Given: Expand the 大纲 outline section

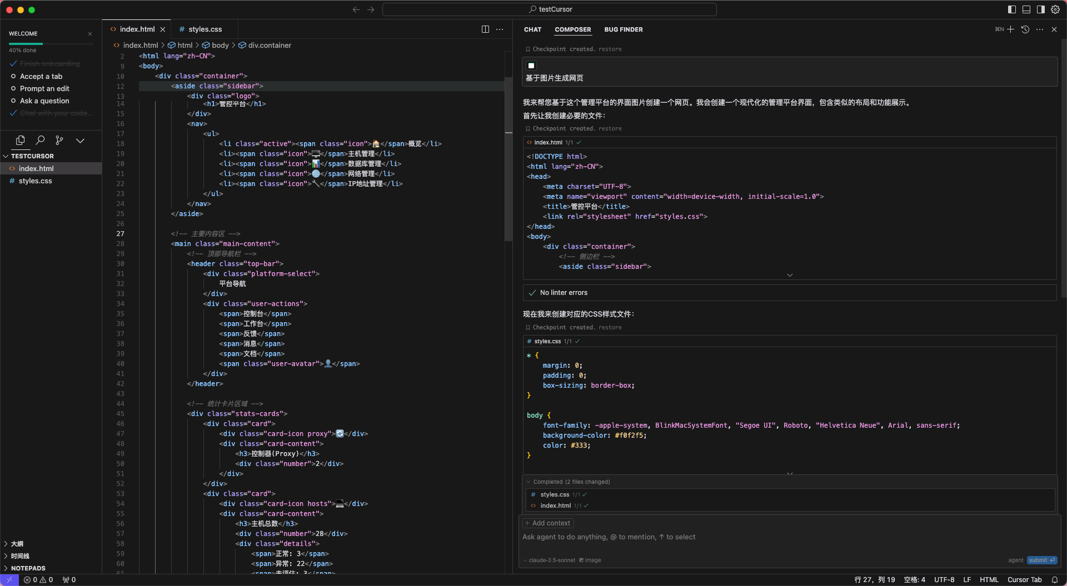Looking at the screenshot, I should (x=17, y=544).
